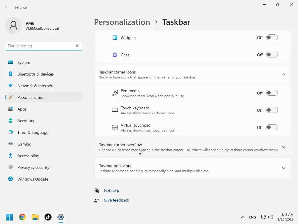The height and width of the screenshot is (224, 298).
Task: Click the Give feedback link
Action: [x=116, y=200]
